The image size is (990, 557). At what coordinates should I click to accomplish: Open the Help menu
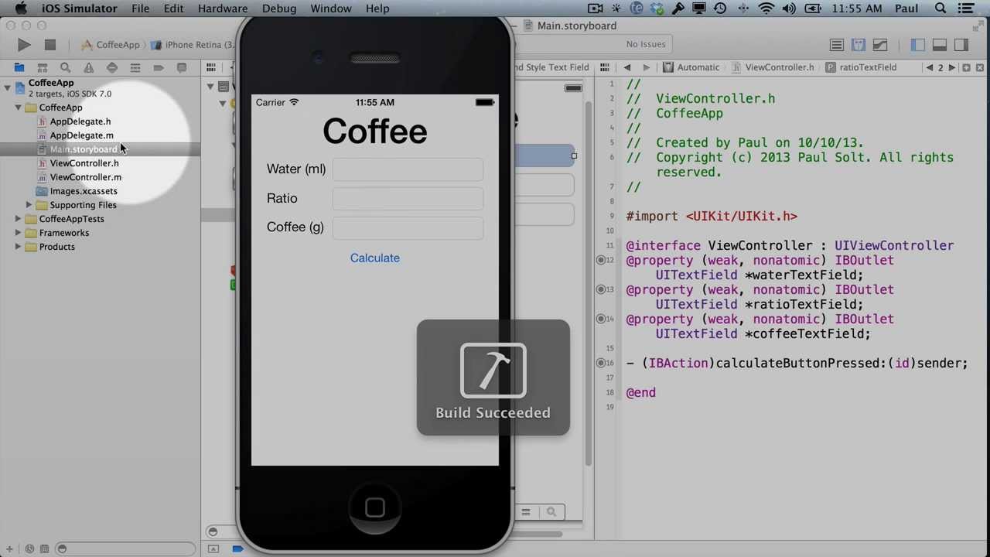tap(377, 9)
